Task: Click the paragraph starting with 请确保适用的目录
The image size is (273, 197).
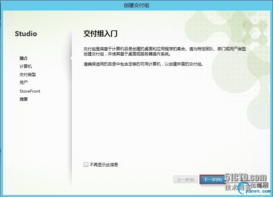Action: [x=143, y=64]
